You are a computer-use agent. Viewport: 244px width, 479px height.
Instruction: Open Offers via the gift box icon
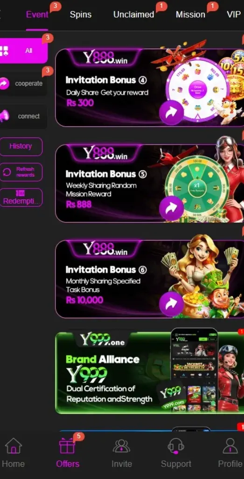tap(67, 446)
